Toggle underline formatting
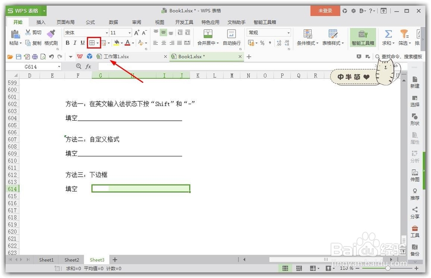Image resolution: width=431 pixels, height=278 pixels. tap(82, 43)
